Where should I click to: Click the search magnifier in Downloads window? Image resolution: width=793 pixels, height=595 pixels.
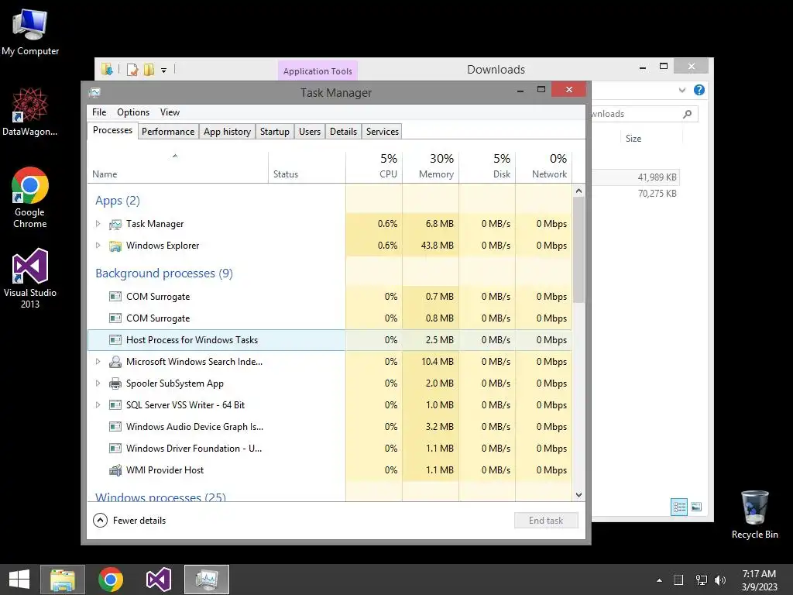click(687, 114)
